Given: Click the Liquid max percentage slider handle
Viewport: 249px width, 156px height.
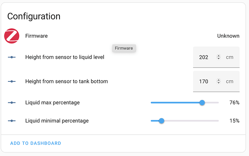Looking at the screenshot, I should (x=202, y=103).
